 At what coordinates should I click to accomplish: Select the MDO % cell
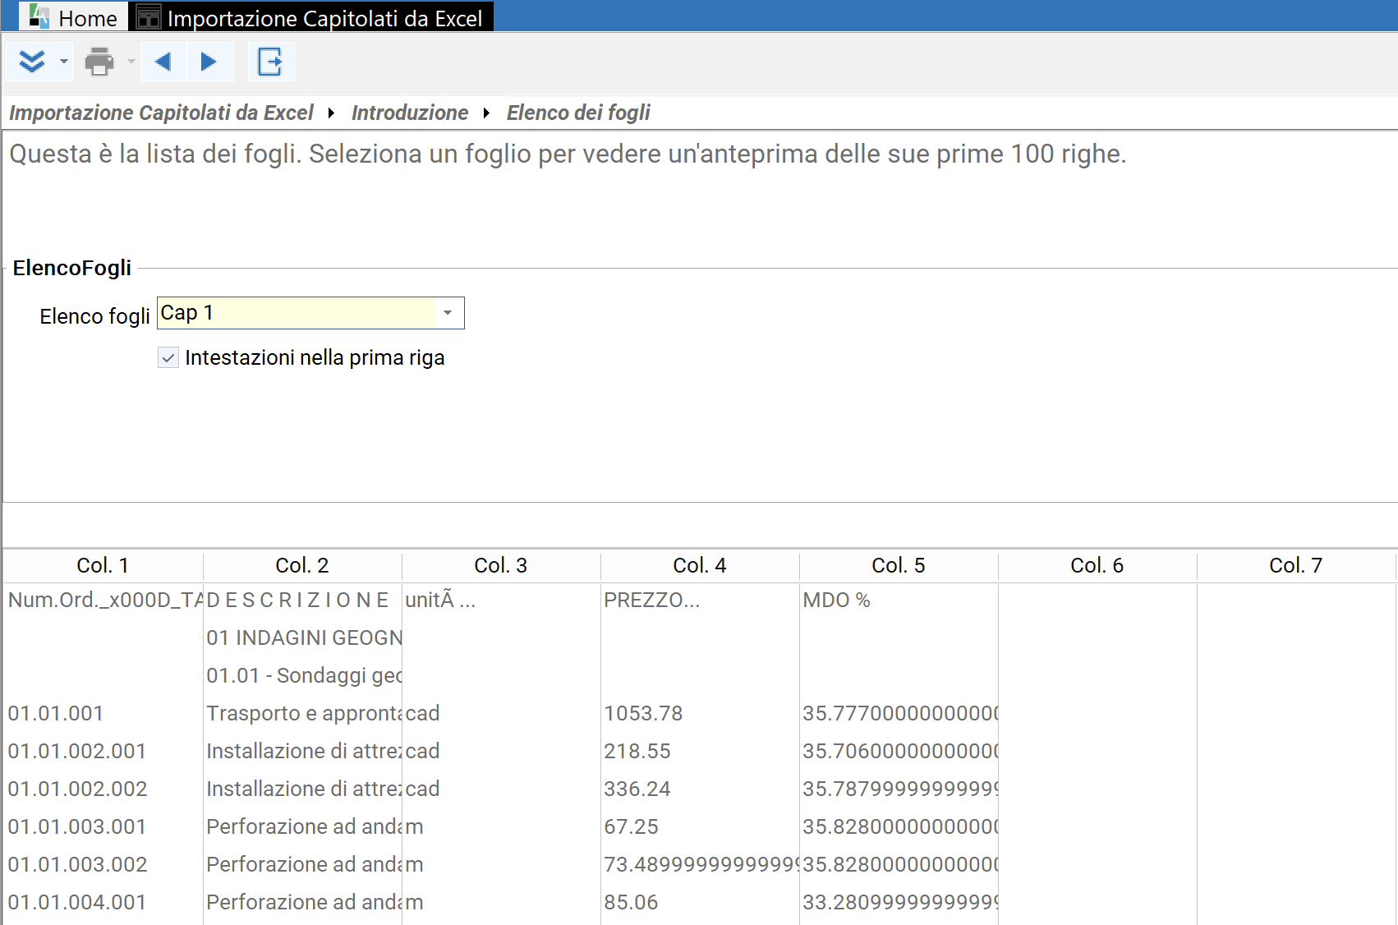[899, 600]
